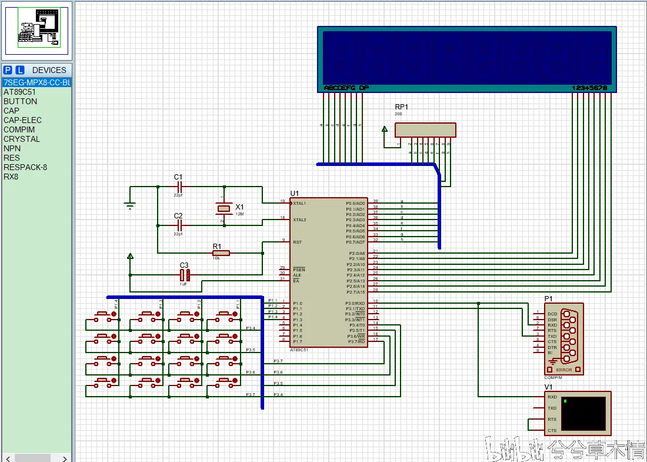Select the U1 AT89C51 microcontroller chip
Viewport: 647px width, 462px height.
pos(328,272)
